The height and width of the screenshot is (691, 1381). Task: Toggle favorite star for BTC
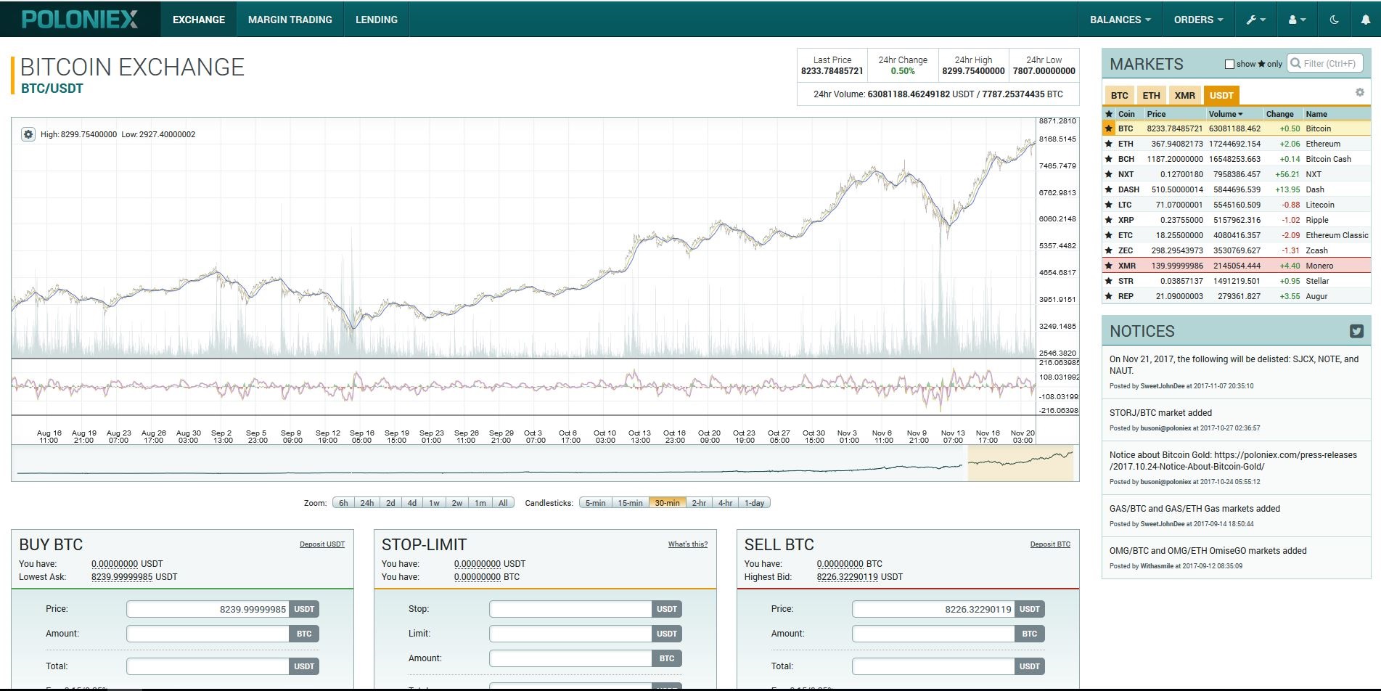coord(1108,128)
